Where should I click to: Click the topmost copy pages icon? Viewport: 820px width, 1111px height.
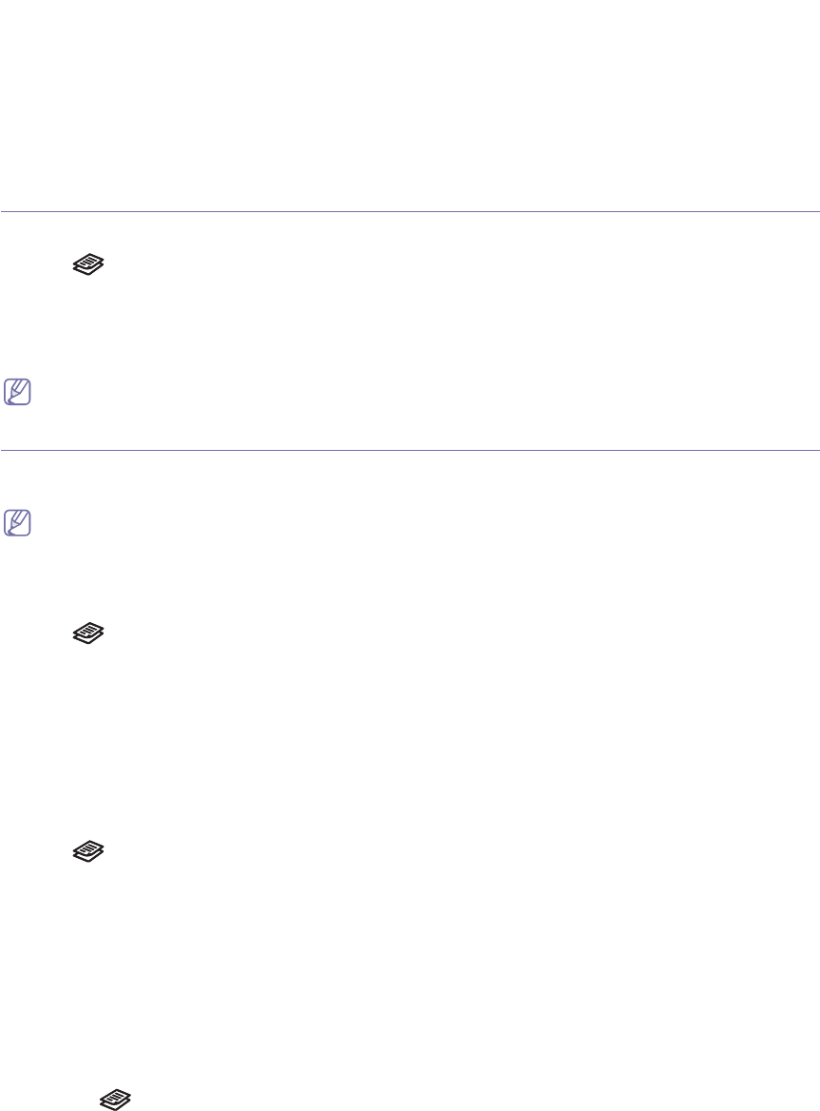tap(87, 268)
